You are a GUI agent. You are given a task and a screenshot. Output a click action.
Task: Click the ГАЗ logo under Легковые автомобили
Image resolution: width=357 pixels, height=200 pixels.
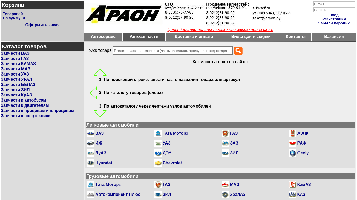point(225,133)
